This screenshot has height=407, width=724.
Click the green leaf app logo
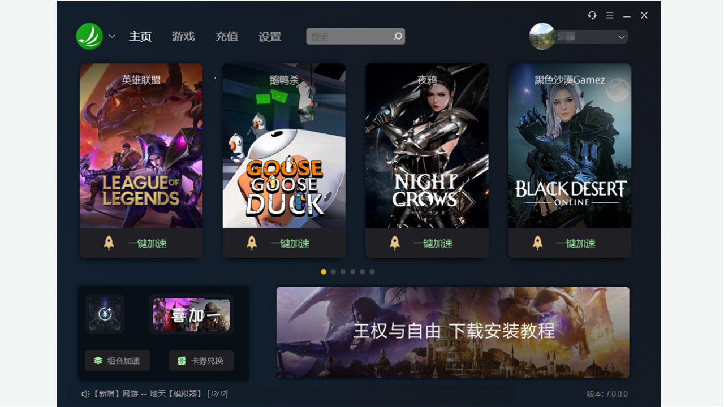(x=89, y=36)
